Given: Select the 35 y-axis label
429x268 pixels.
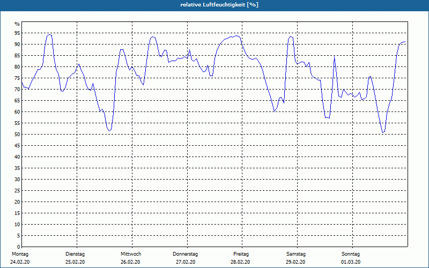Looking at the screenshot, I should tap(17, 168).
